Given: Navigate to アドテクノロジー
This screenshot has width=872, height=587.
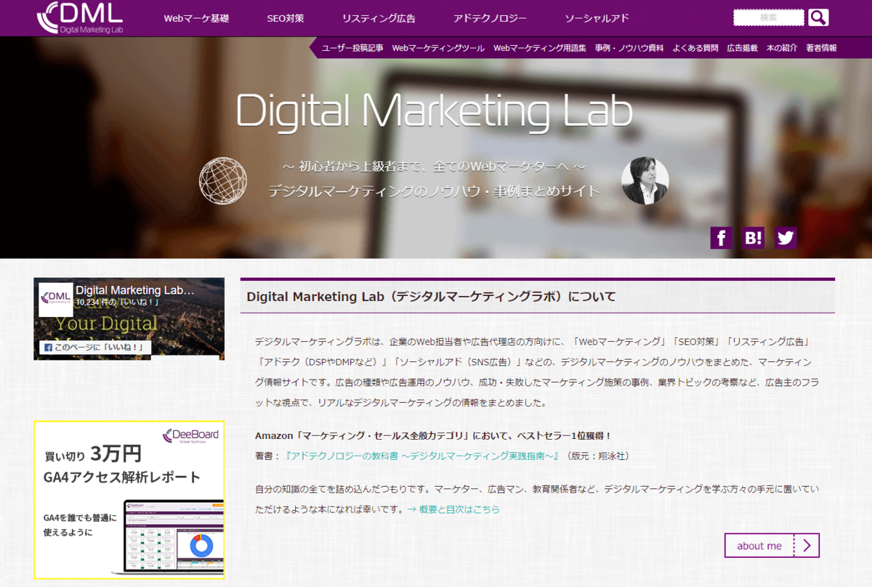Looking at the screenshot, I should coord(490,17).
